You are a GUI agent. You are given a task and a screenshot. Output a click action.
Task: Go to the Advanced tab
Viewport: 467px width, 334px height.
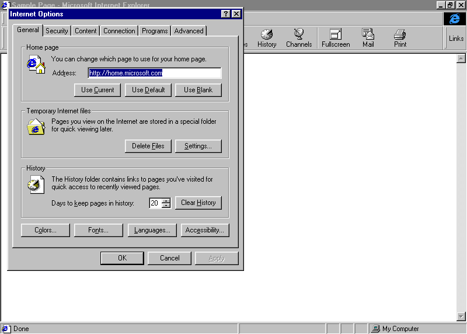pyautogui.click(x=189, y=31)
